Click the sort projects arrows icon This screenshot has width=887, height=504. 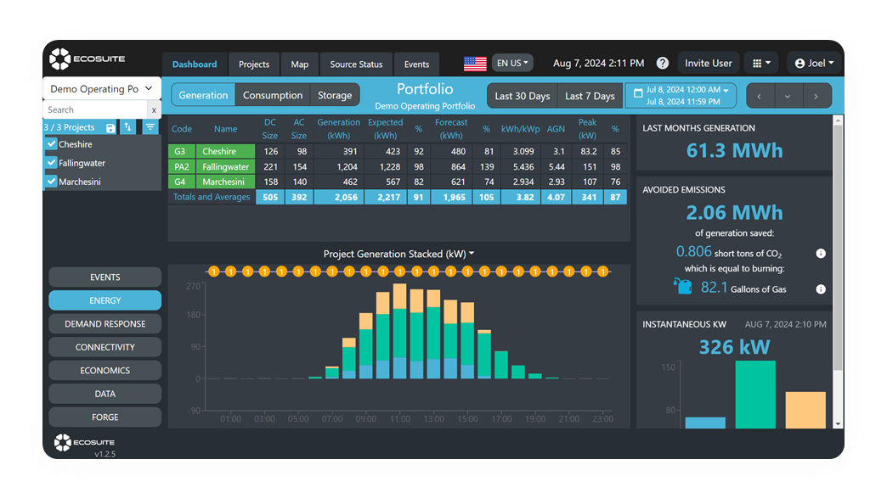[x=128, y=127]
